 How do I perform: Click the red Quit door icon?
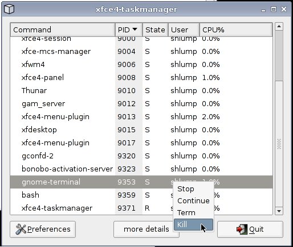click(x=242, y=229)
